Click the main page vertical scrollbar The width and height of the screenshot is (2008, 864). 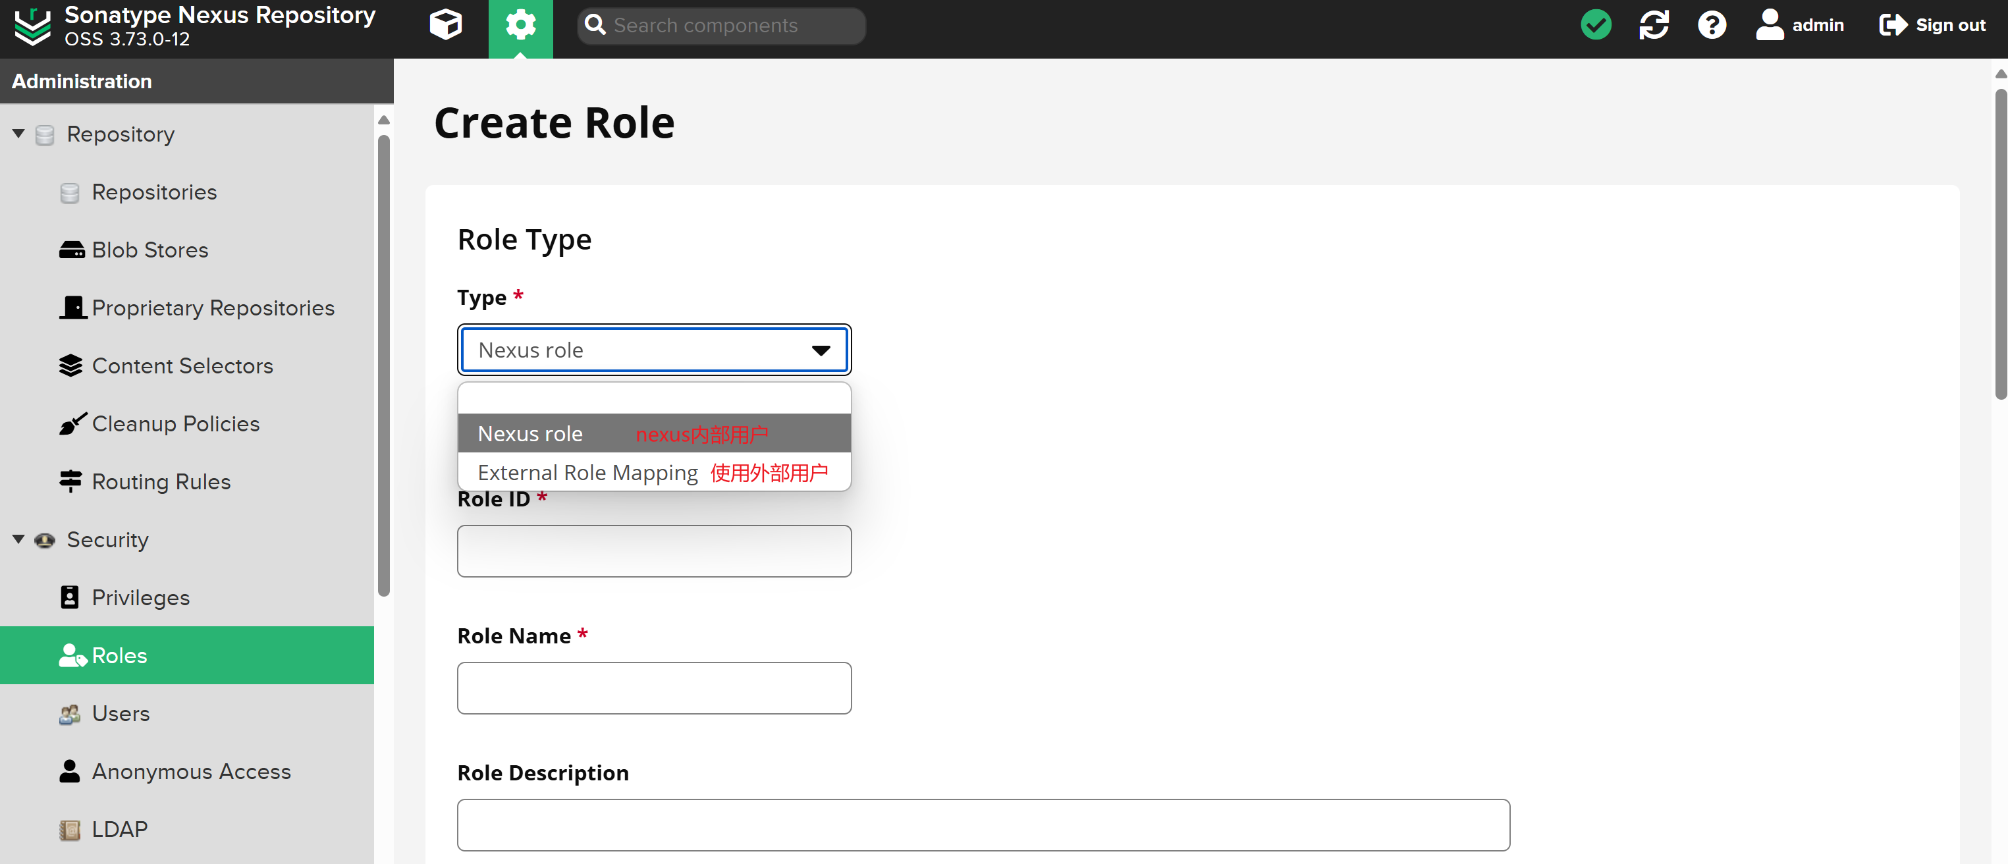(2001, 244)
